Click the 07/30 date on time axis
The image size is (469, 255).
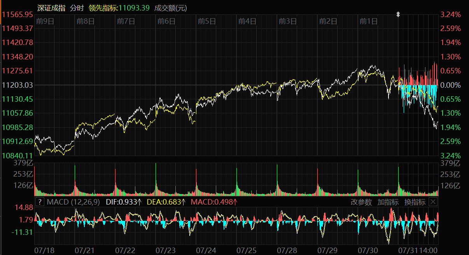pyautogui.click(x=367, y=250)
